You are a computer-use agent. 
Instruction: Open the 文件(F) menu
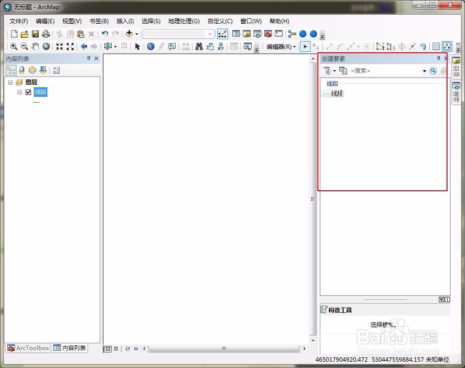click(18, 21)
